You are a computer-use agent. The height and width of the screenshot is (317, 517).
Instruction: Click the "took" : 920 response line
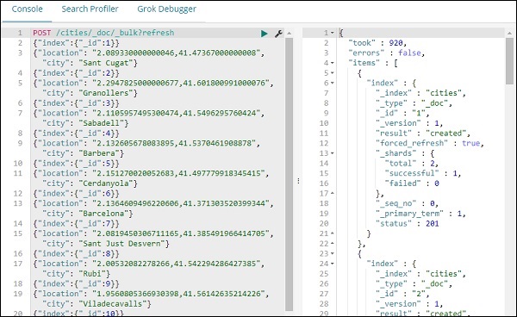[377, 43]
